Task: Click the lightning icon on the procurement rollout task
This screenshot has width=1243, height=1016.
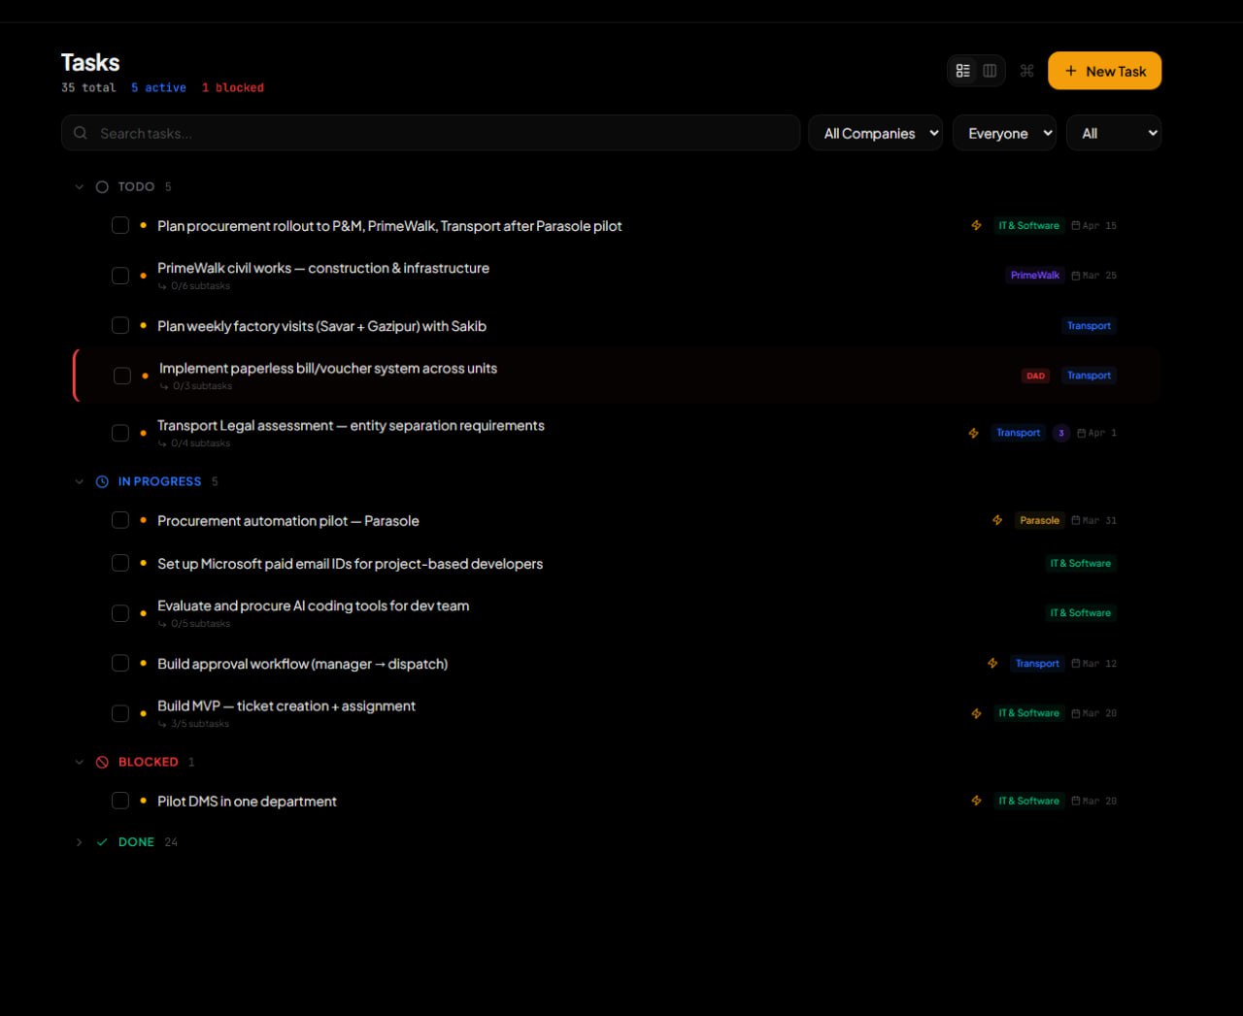Action: 976,225
